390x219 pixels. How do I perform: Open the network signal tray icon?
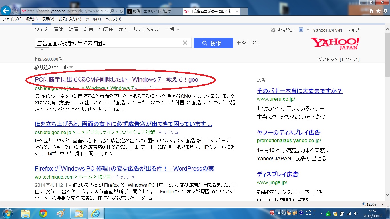pyautogui.click(x=349, y=213)
